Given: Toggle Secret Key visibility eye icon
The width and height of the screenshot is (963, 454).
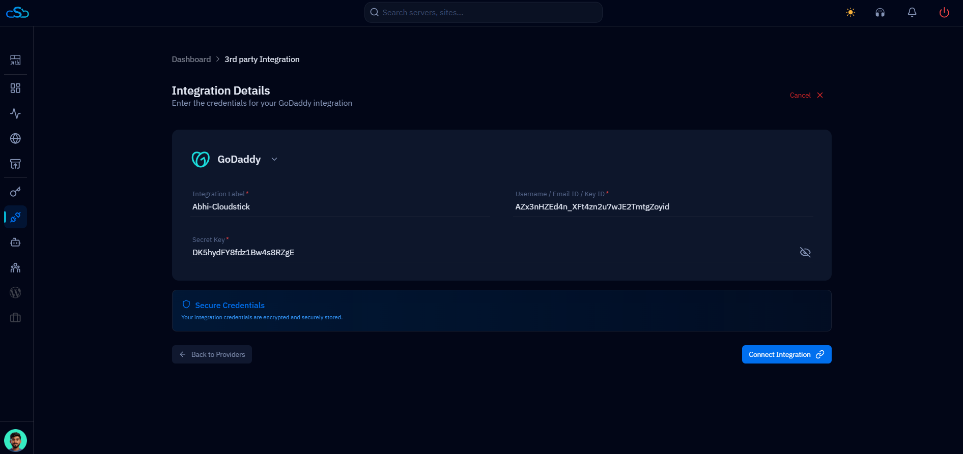Looking at the screenshot, I should point(805,253).
